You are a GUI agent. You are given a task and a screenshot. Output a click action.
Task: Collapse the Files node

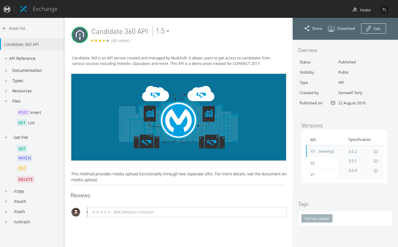click(x=6, y=101)
